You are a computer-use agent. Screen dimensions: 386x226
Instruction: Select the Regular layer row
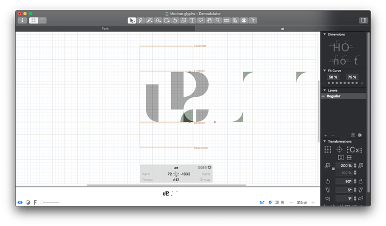point(343,96)
